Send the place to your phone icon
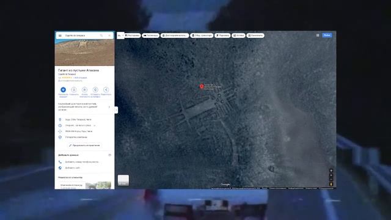 click(95, 90)
